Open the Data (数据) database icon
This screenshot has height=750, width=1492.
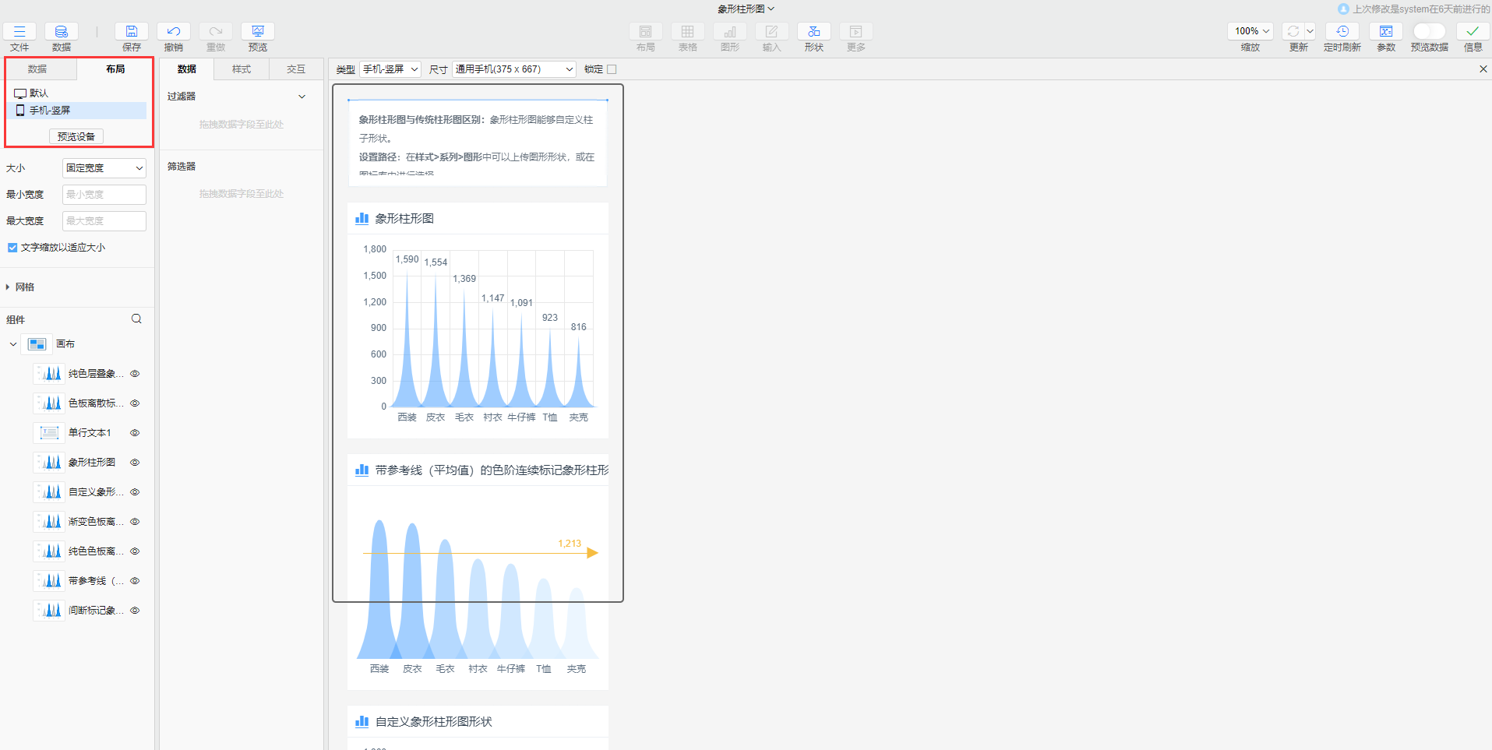tap(62, 32)
